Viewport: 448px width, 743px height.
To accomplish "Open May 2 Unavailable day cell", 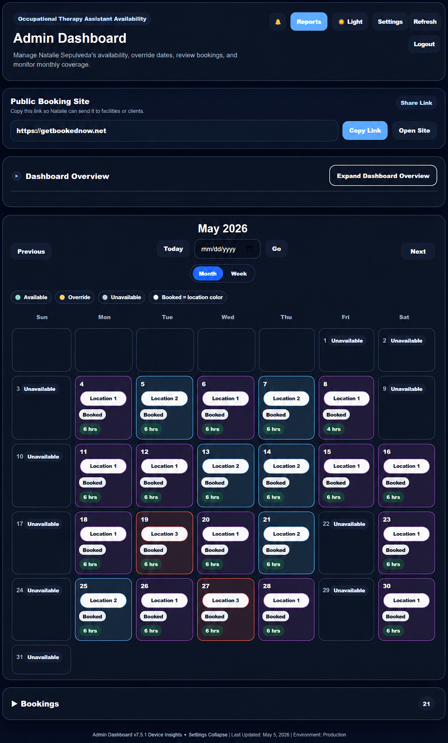I will click(x=407, y=350).
